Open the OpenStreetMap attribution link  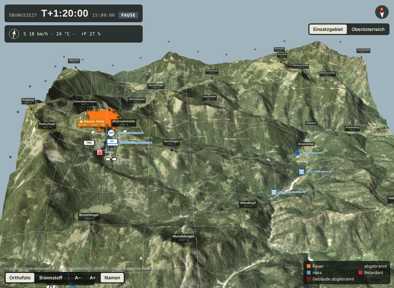tap(141, 269)
